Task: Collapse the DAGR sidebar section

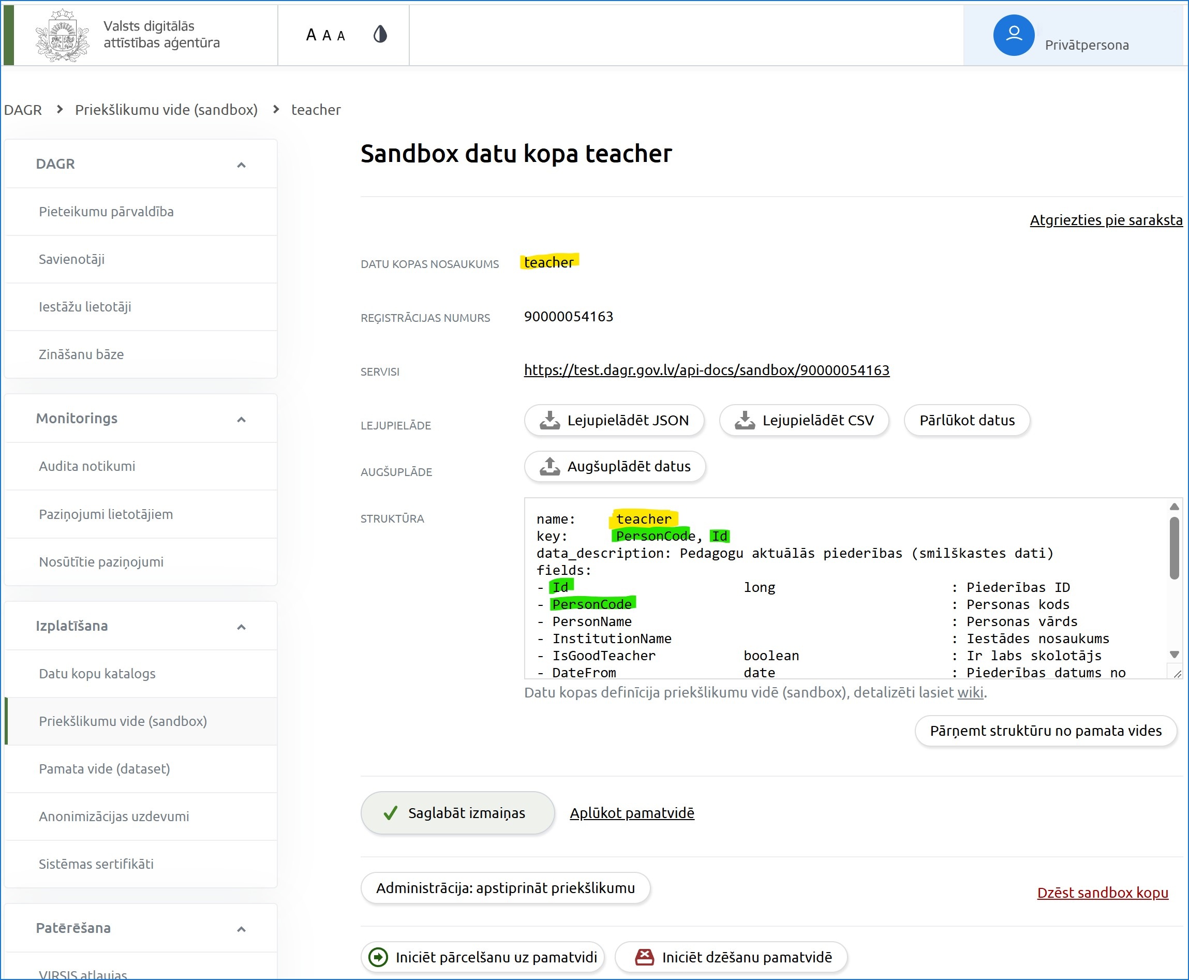Action: [x=241, y=165]
